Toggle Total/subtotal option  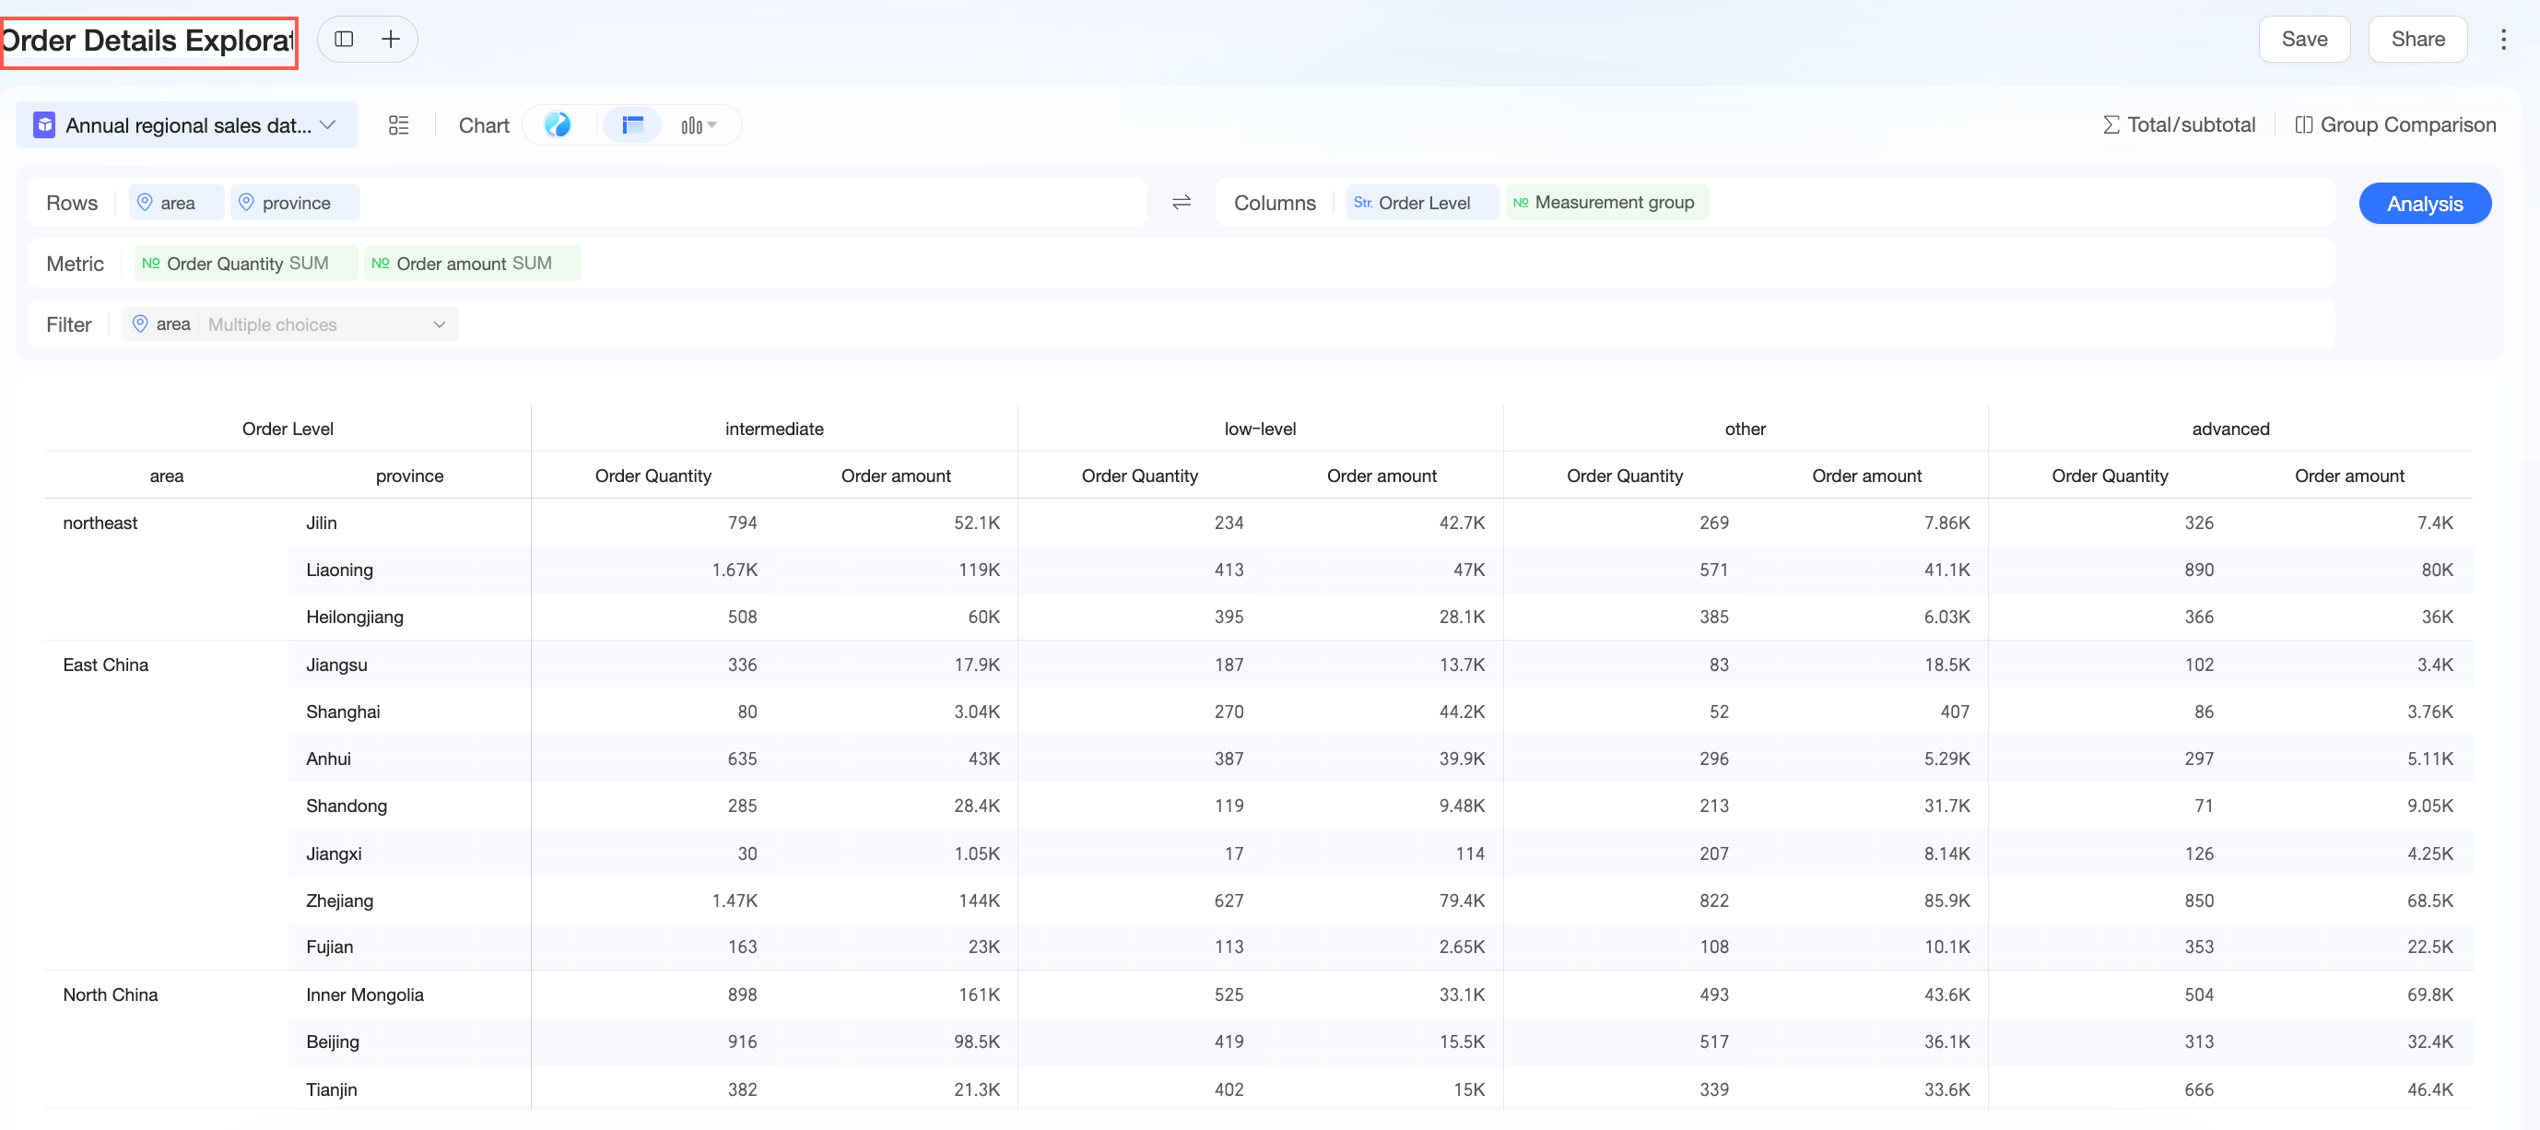click(2178, 124)
